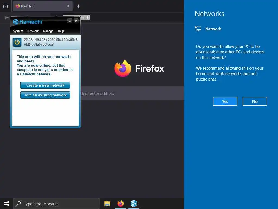Select the New Tab Firefox tab

[x=43, y=6]
